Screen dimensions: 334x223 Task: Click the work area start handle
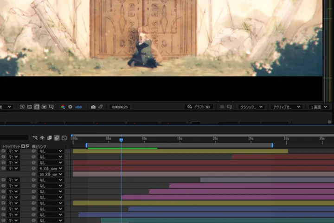pos(86,145)
